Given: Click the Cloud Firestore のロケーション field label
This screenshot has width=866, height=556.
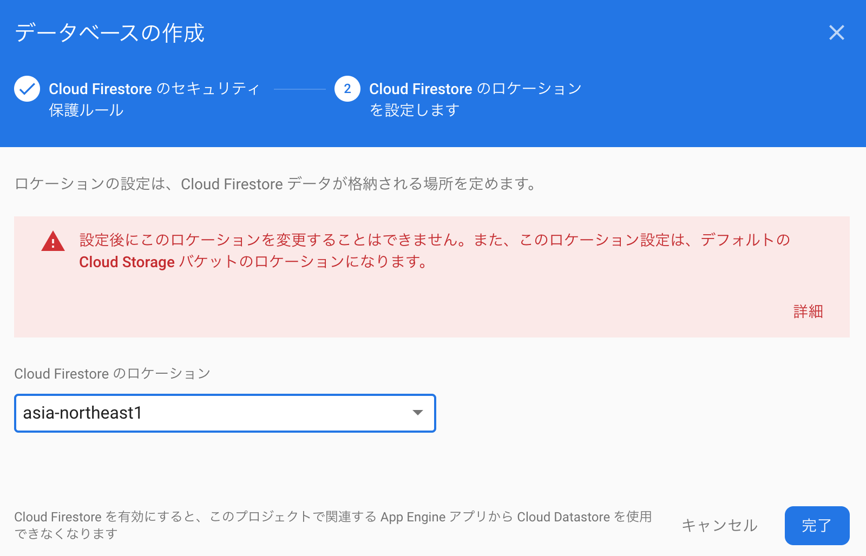Looking at the screenshot, I should (x=112, y=374).
